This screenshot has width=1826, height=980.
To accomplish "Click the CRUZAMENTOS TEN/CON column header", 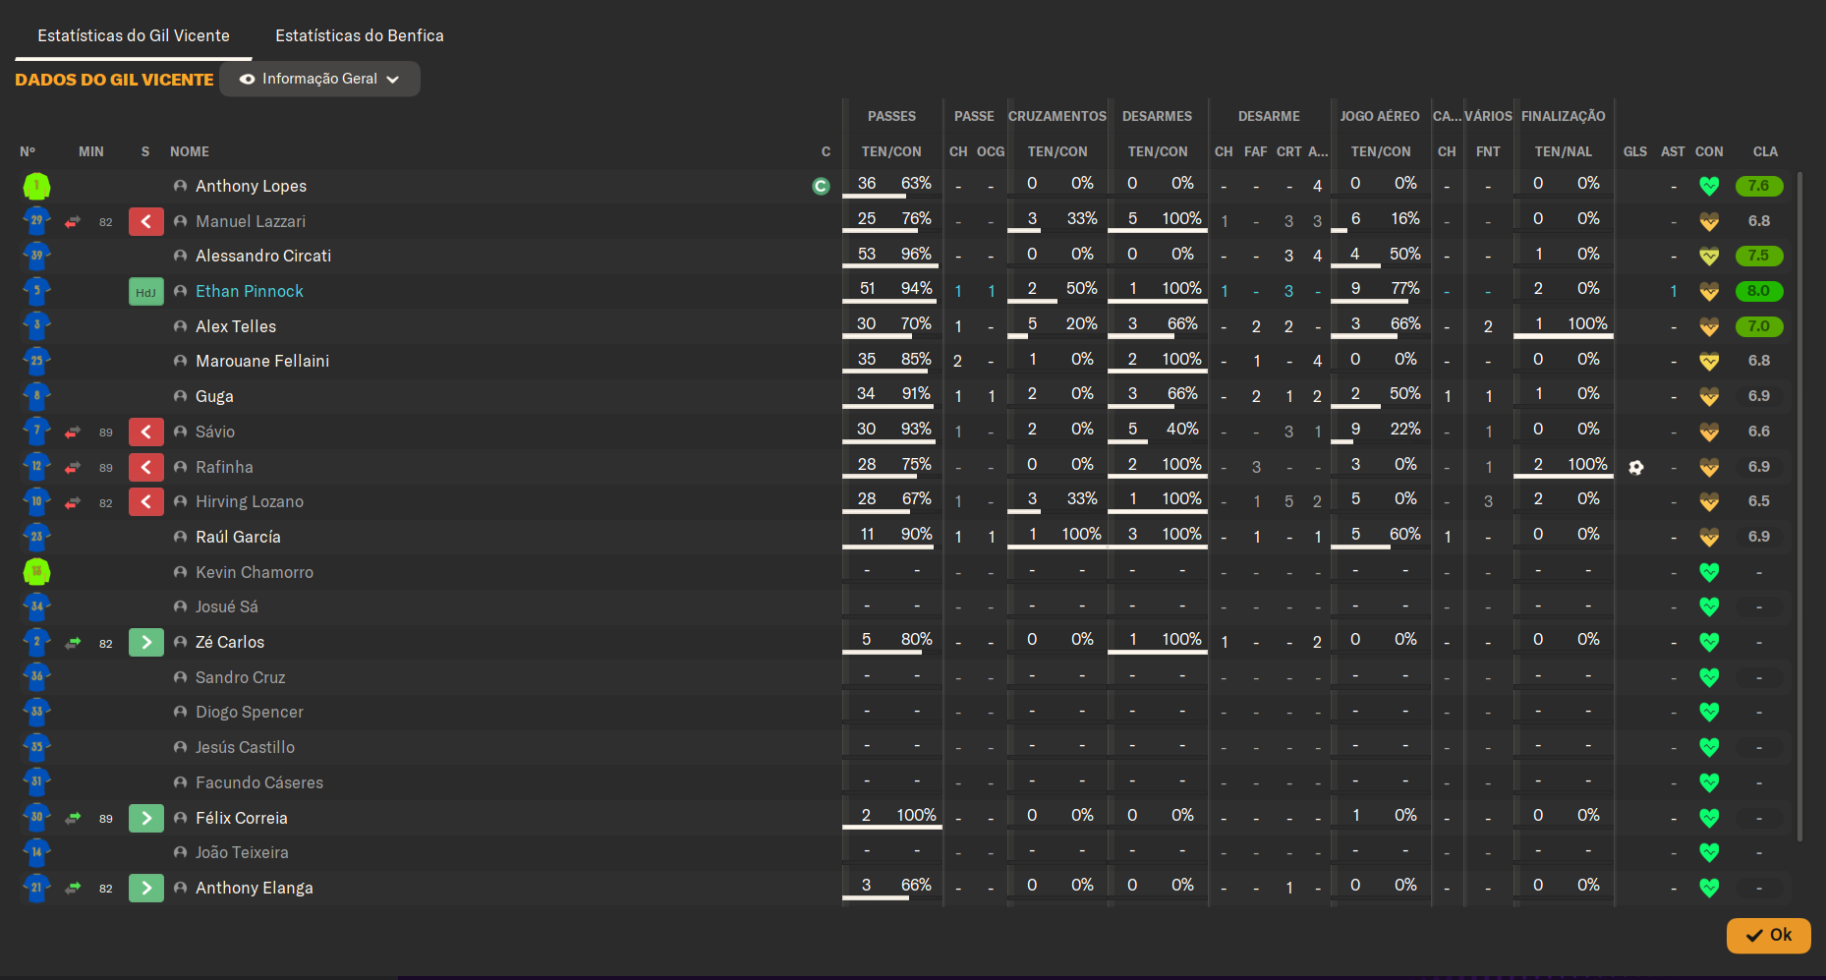I will pyautogui.click(x=1057, y=151).
